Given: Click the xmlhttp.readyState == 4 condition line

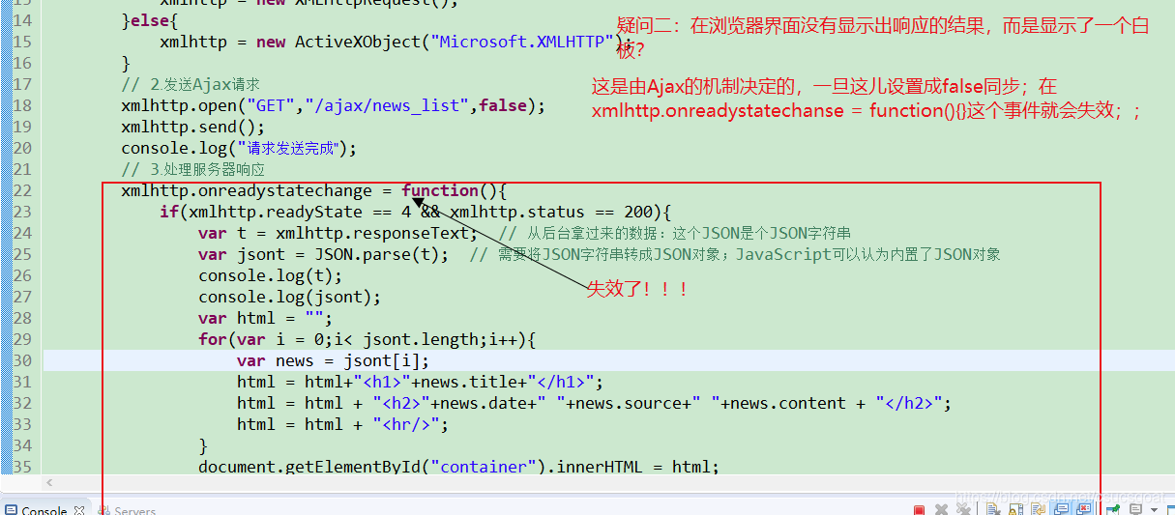Looking at the screenshot, I should coord(415,212).
